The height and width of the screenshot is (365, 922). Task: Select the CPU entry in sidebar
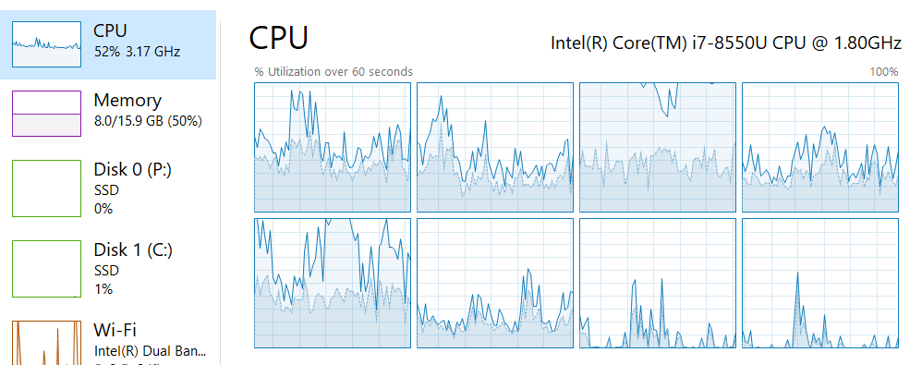[x=108, y=44]
